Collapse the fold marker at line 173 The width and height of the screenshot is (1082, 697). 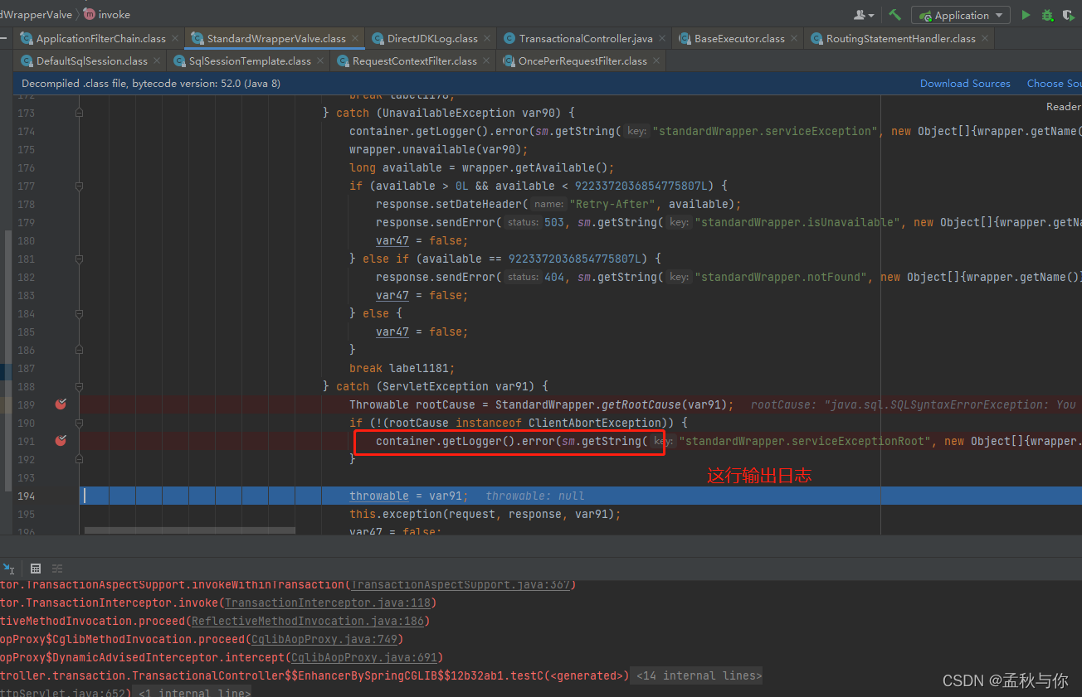(79, 113)
